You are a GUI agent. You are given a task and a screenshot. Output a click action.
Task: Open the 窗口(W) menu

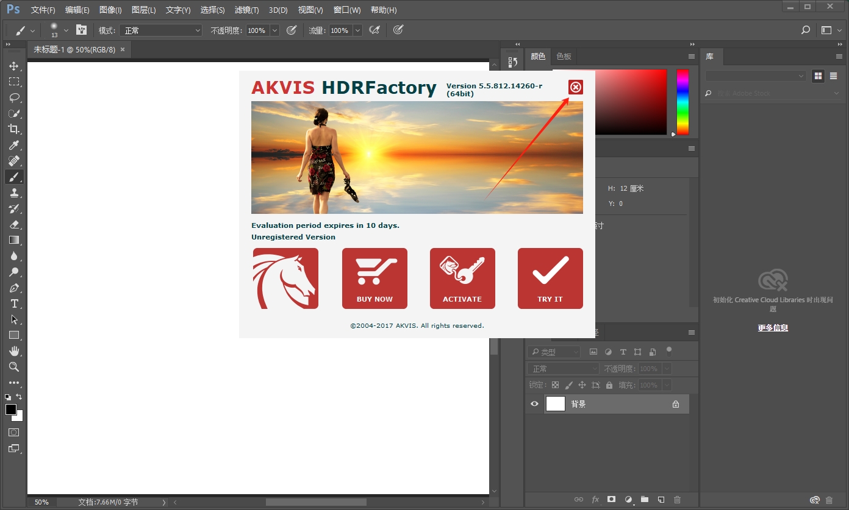[347, 10]
